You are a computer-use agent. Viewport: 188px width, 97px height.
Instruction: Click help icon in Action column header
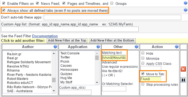pyautogui.click(x=177, y=47)
